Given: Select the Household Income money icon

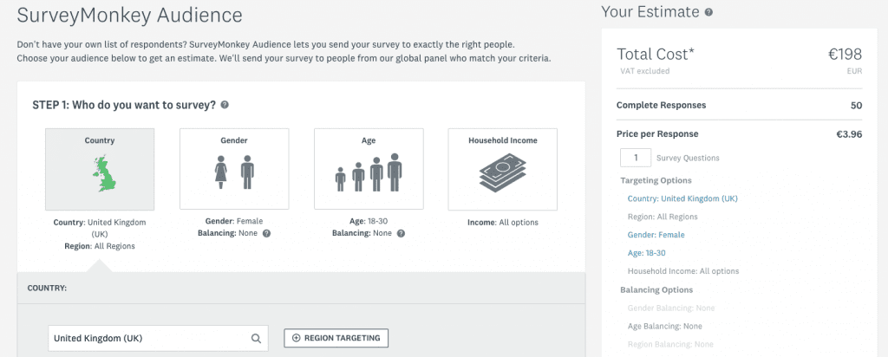Looking at the screenshot, I should pyautogui.click(x=503, y=173).
